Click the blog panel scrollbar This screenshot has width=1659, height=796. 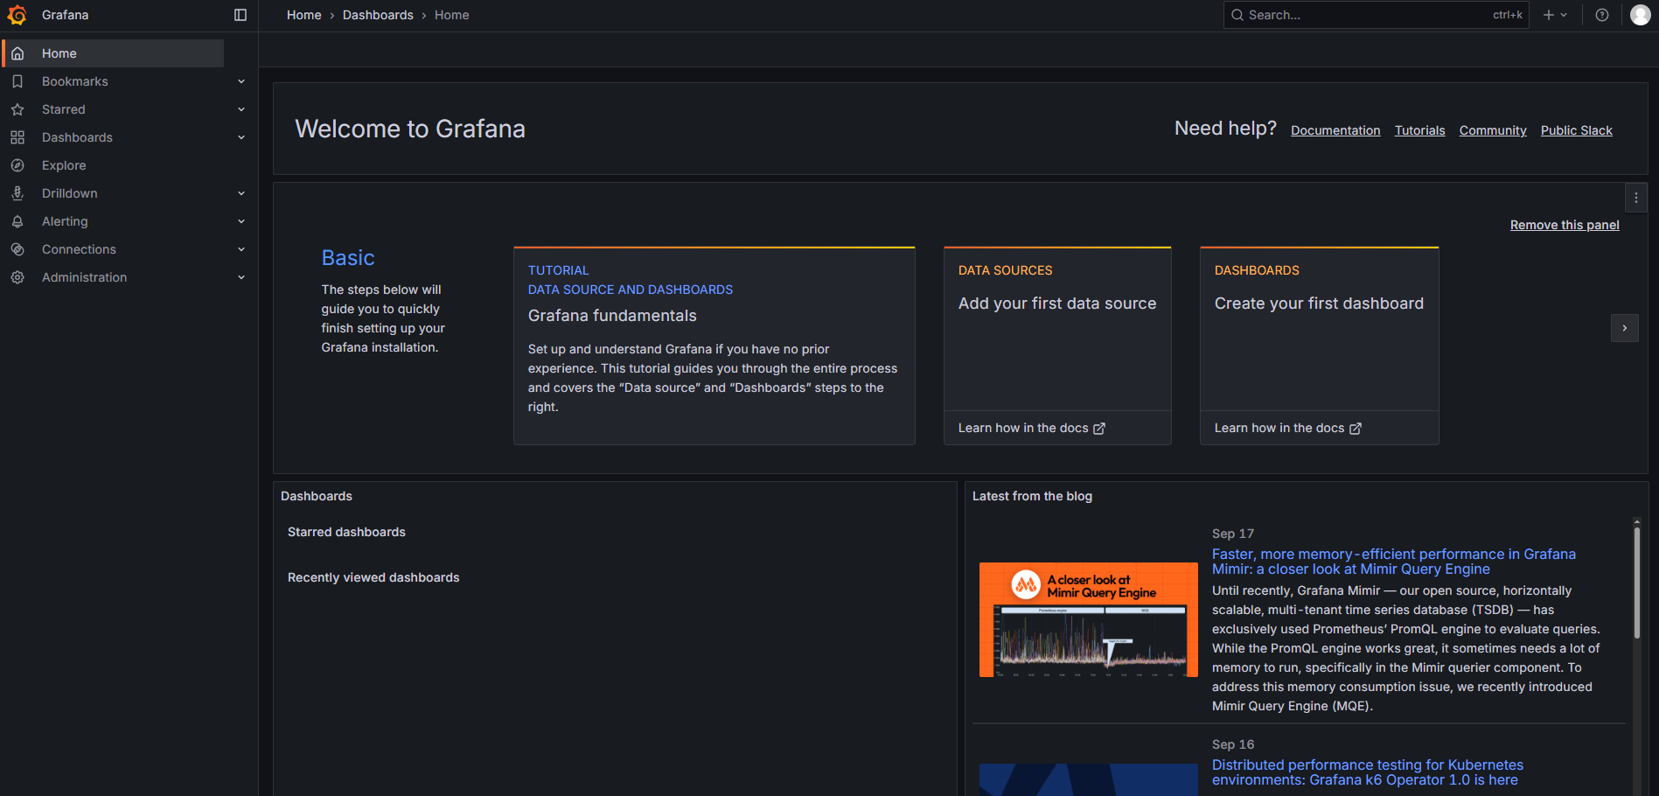(x=1637, y=582)
